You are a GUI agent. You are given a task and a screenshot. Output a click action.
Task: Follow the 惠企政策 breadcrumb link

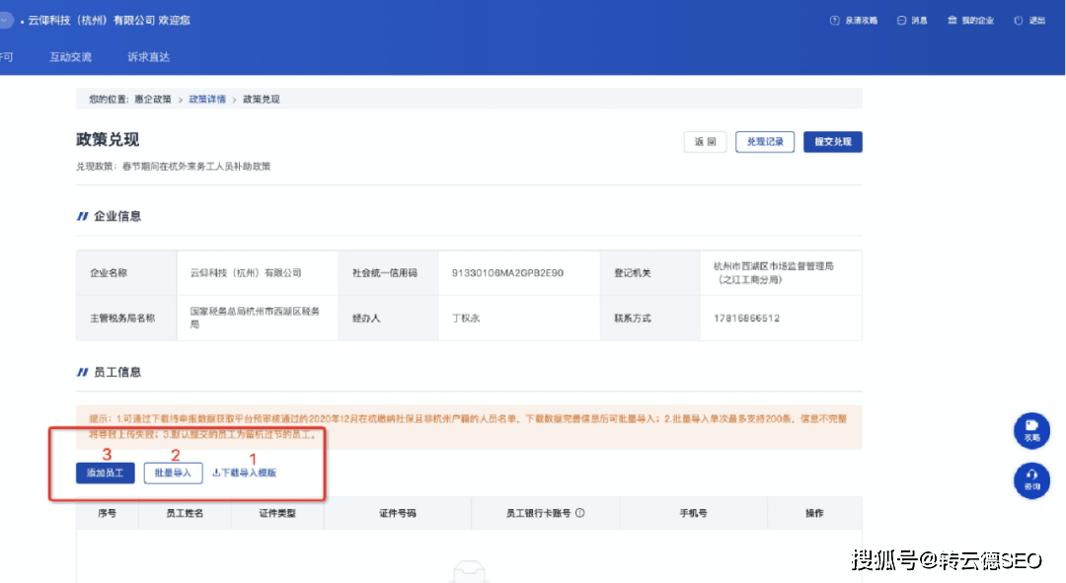click(x=153, y=100)
